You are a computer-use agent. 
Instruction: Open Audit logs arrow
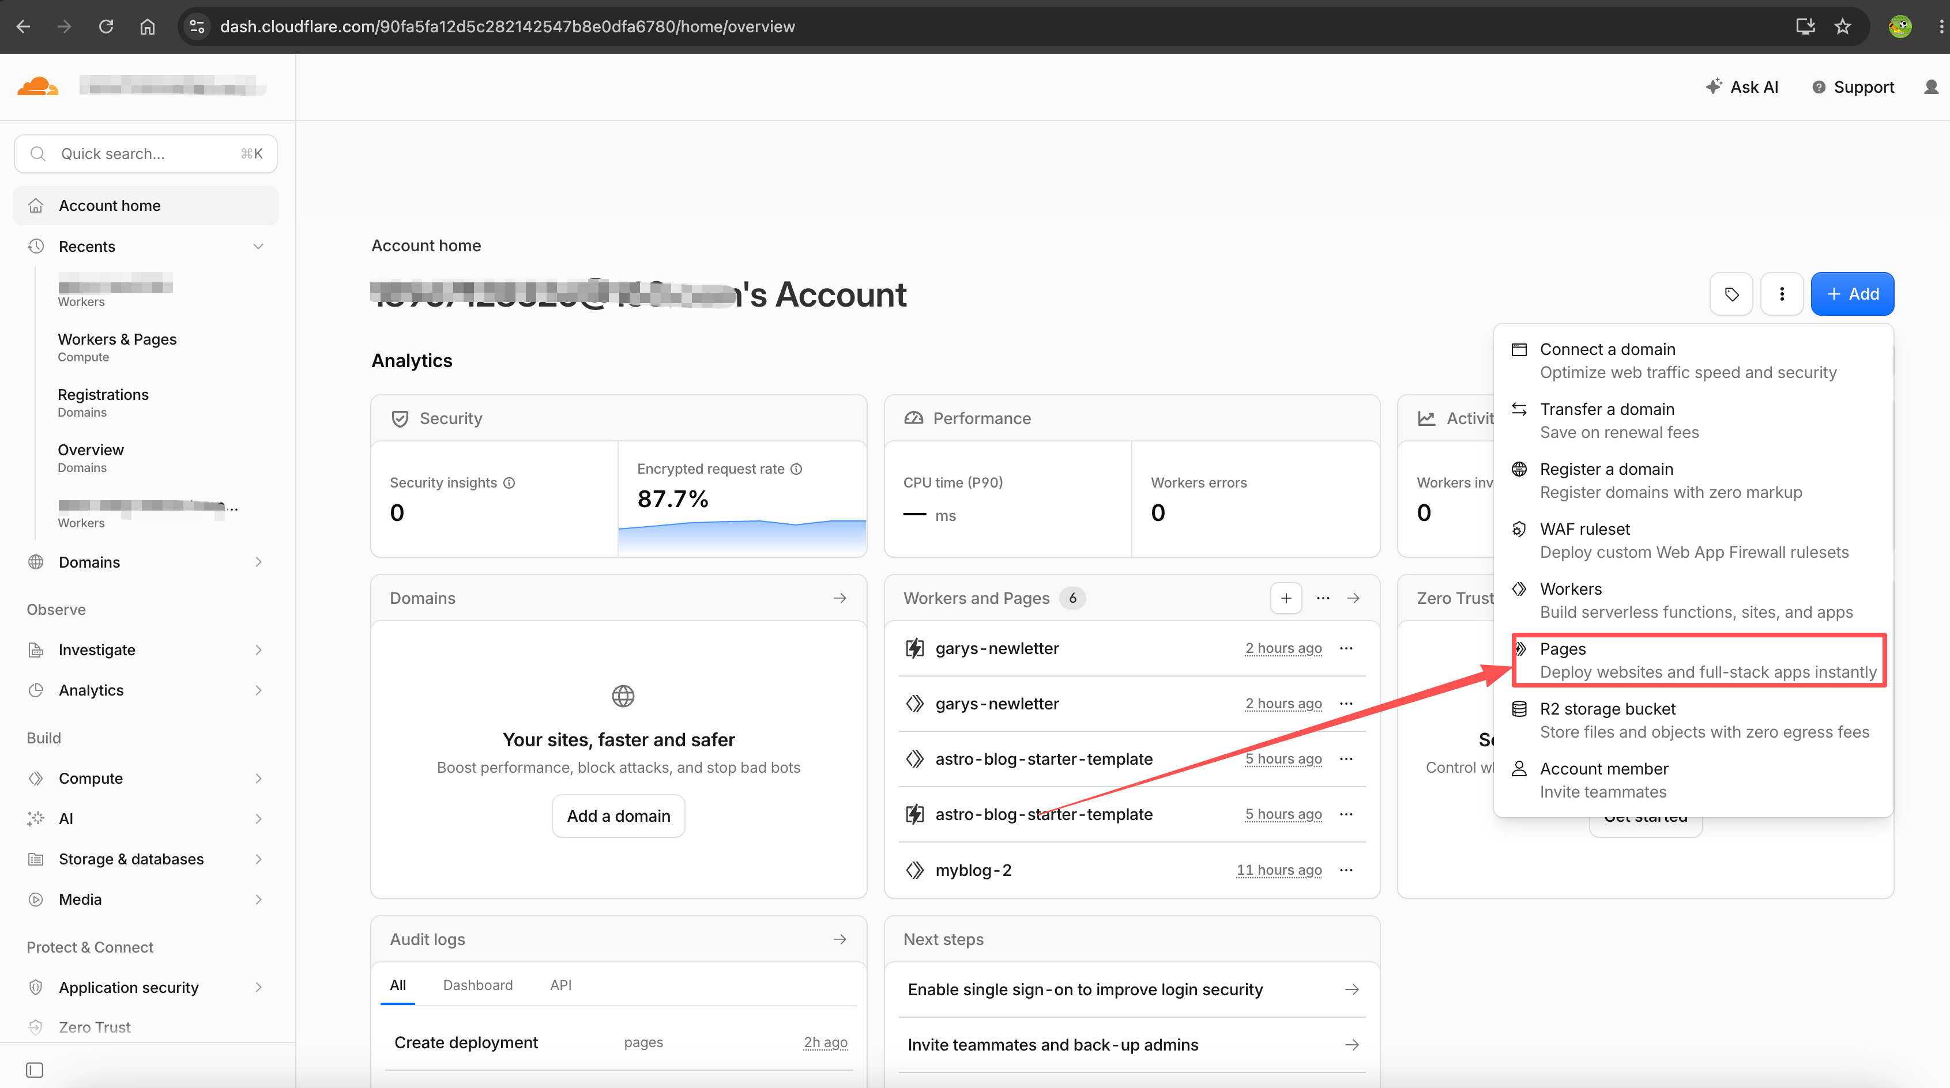coord(840,939)
